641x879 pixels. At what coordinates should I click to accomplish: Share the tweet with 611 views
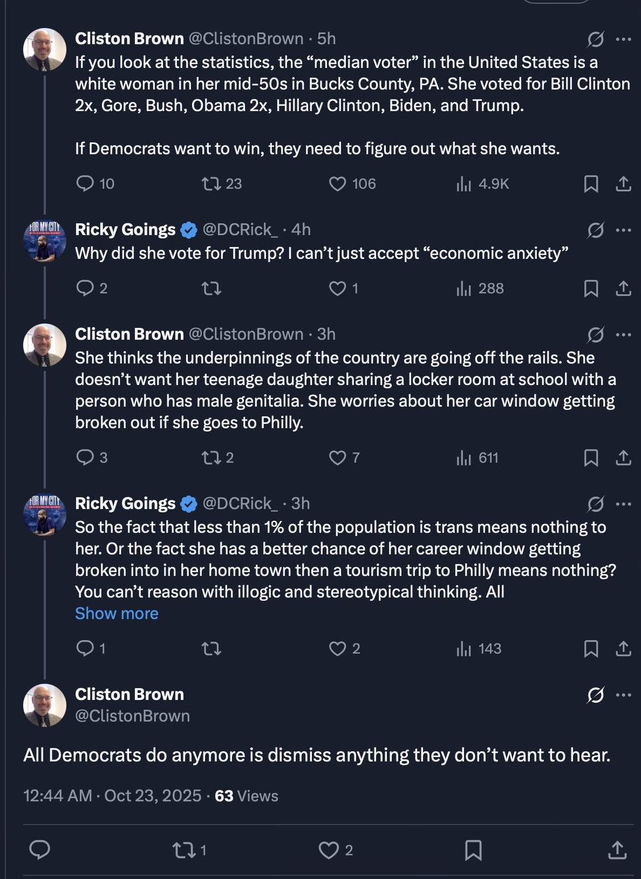pyautogui.click(x=623, y=458)
